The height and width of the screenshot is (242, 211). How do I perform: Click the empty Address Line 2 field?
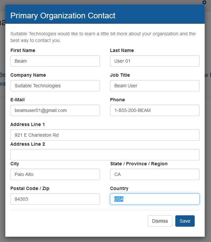click(105, 155)
